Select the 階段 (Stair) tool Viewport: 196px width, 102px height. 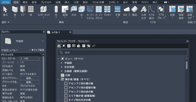135,11
